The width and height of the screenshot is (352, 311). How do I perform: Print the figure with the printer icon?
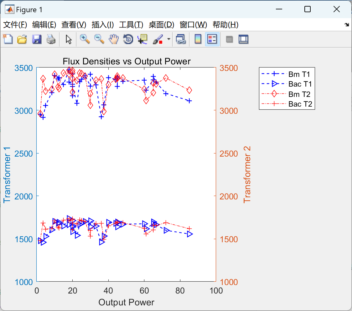tap(51, 39)
